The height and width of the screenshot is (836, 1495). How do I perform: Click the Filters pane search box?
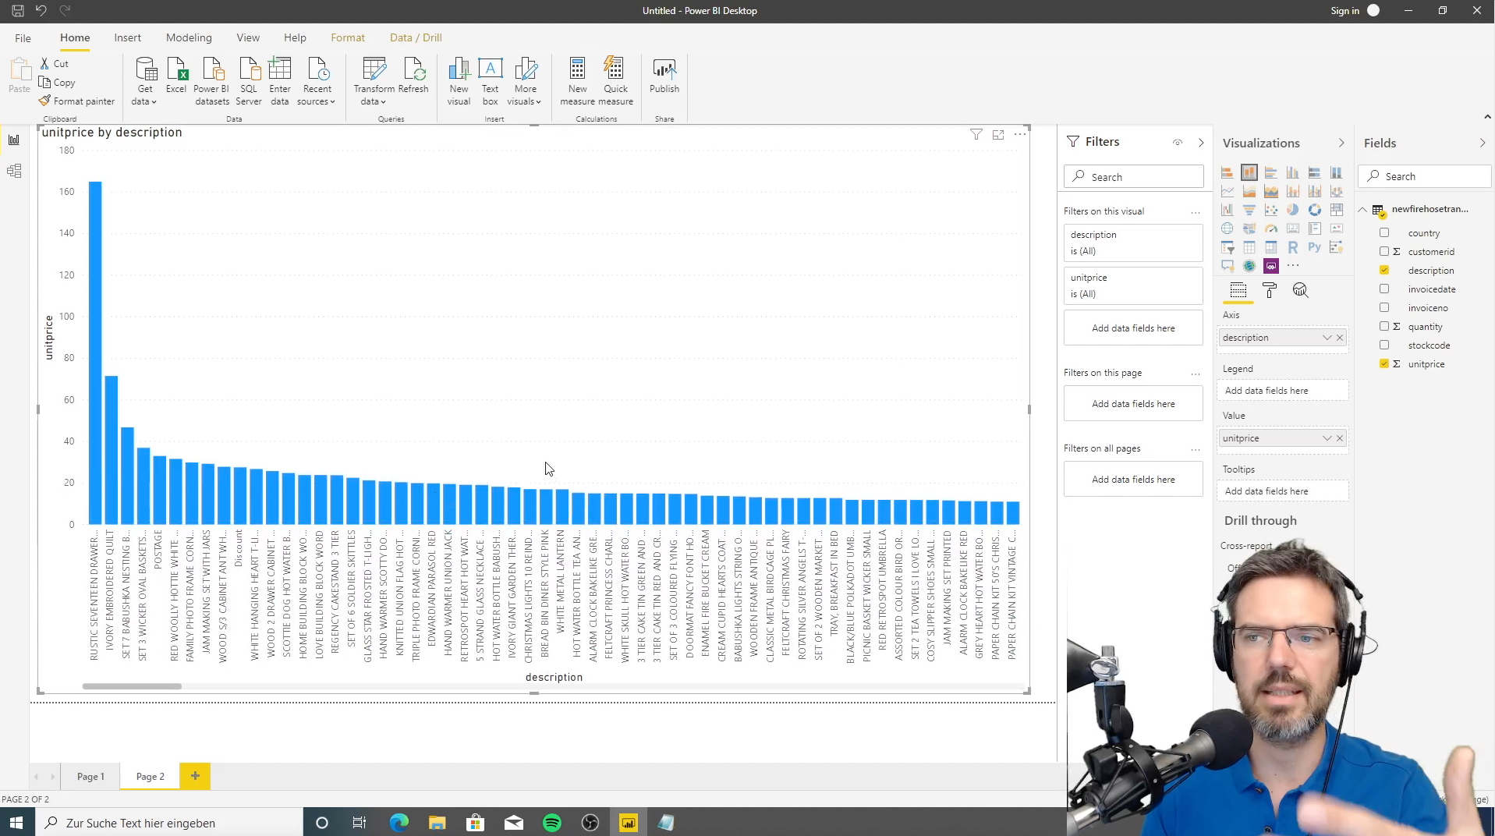point(1133,177)
